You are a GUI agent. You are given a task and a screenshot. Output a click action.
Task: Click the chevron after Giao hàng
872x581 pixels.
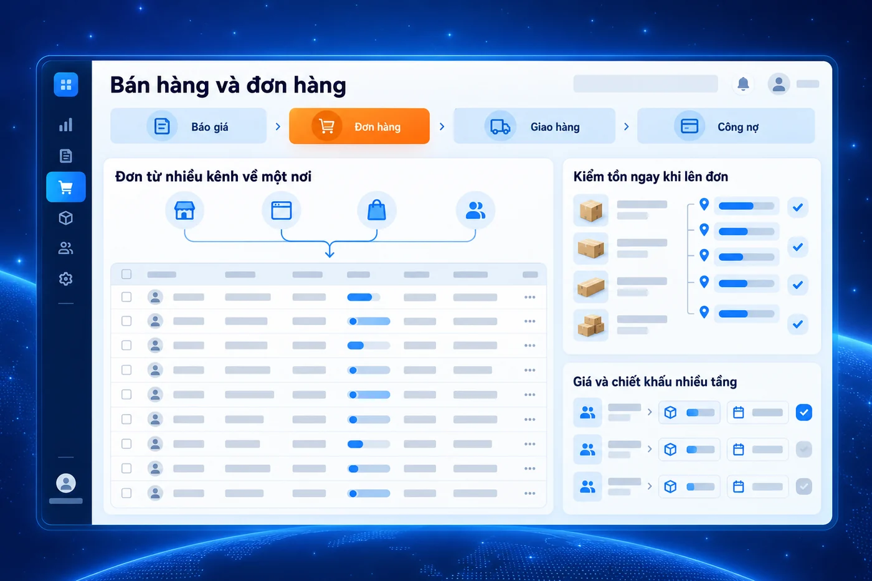[x=626, y=126]
